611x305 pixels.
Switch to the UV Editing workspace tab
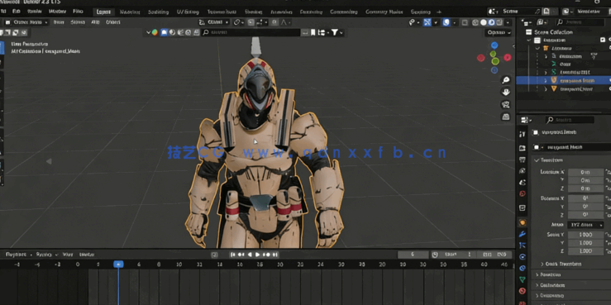coord(188,12)
